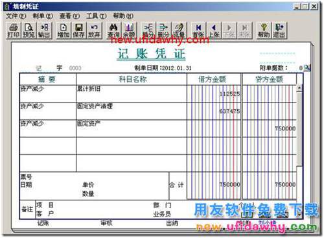
Task: Open 预览 (Preview) from the toolbar
Action: 29,30
